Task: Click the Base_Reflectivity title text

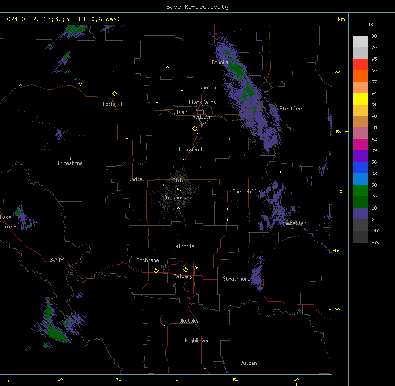Action: [x=197, y=7]
